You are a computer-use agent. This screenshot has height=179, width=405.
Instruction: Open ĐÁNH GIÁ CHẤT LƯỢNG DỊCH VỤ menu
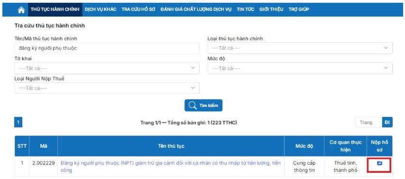tap(196, 9)
